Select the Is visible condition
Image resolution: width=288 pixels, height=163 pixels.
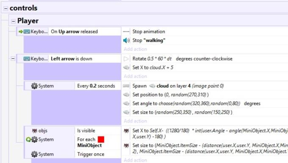coord(98,131)
